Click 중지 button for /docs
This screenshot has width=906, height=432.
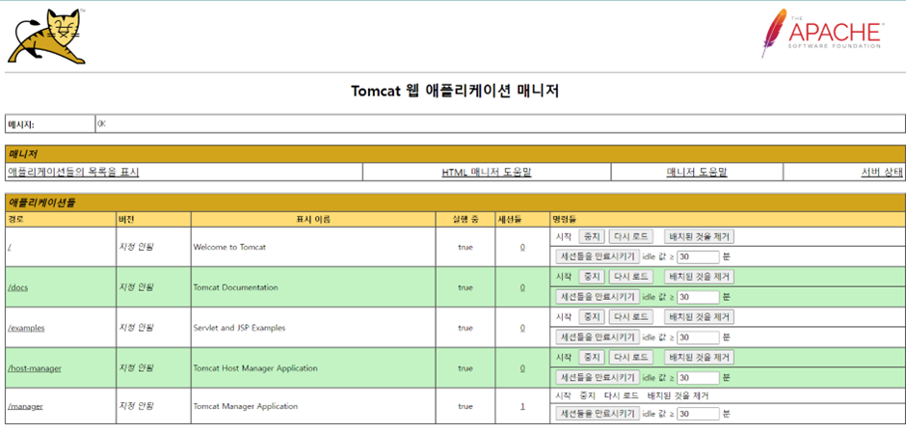point(592,277)
